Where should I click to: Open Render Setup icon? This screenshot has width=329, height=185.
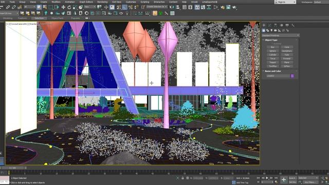tap(223, 7)
